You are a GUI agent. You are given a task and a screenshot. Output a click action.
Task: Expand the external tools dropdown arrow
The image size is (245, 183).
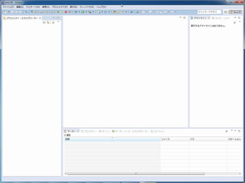pos(93,12)
